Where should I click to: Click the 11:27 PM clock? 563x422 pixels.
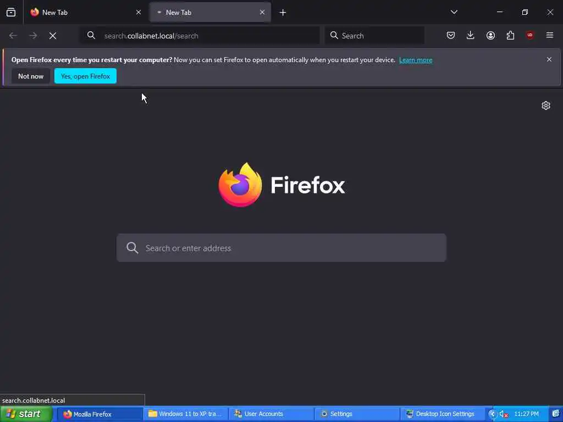click(x=526, y=414)
